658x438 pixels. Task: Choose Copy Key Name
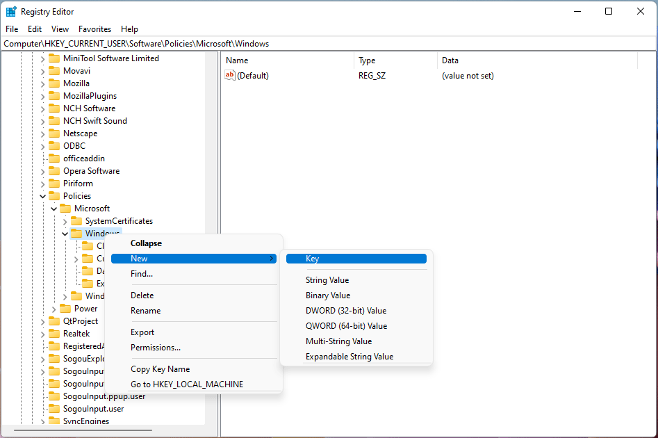point(194,369)
